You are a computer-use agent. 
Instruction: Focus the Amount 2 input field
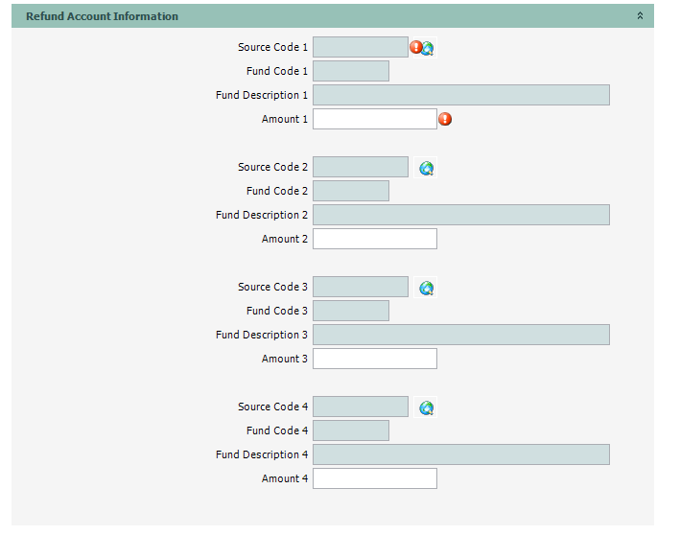click(374, 239)
